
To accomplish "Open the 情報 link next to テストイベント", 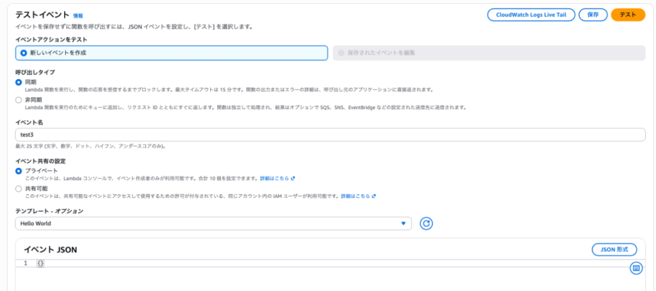I will (x=78, y=16).
